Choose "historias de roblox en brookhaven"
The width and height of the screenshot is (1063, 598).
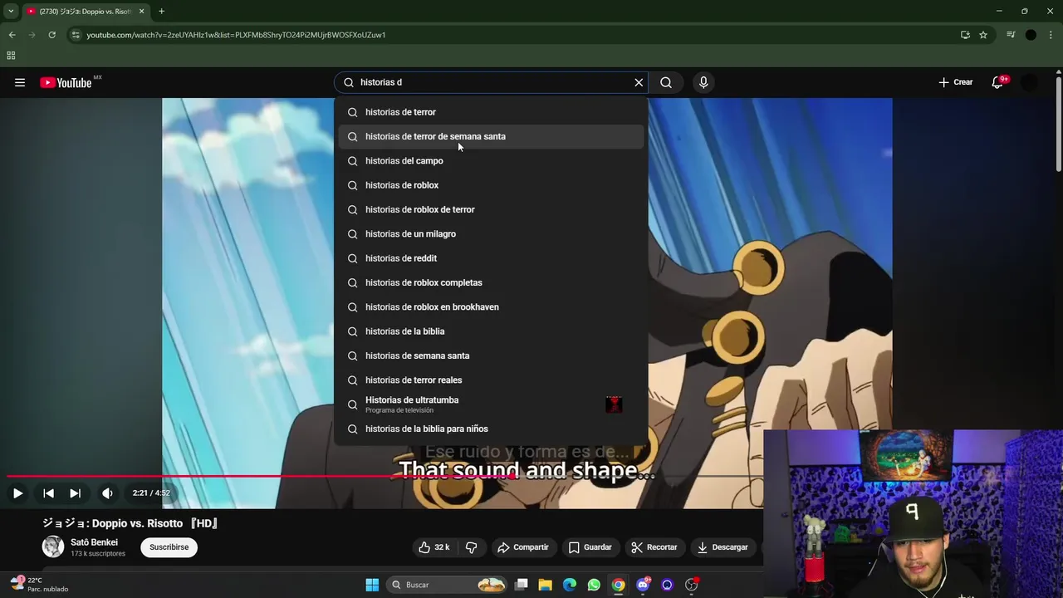tap(491, 306)
